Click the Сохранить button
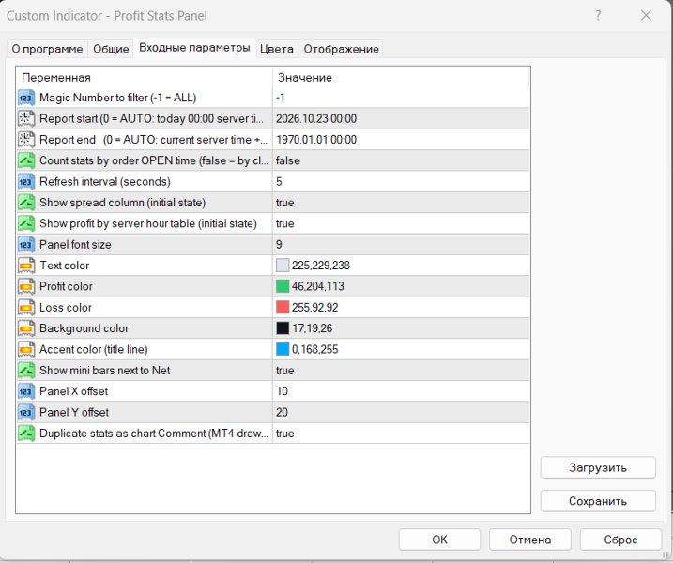Image resolution: width=673 pixels, height=563 pixels. 598,501
